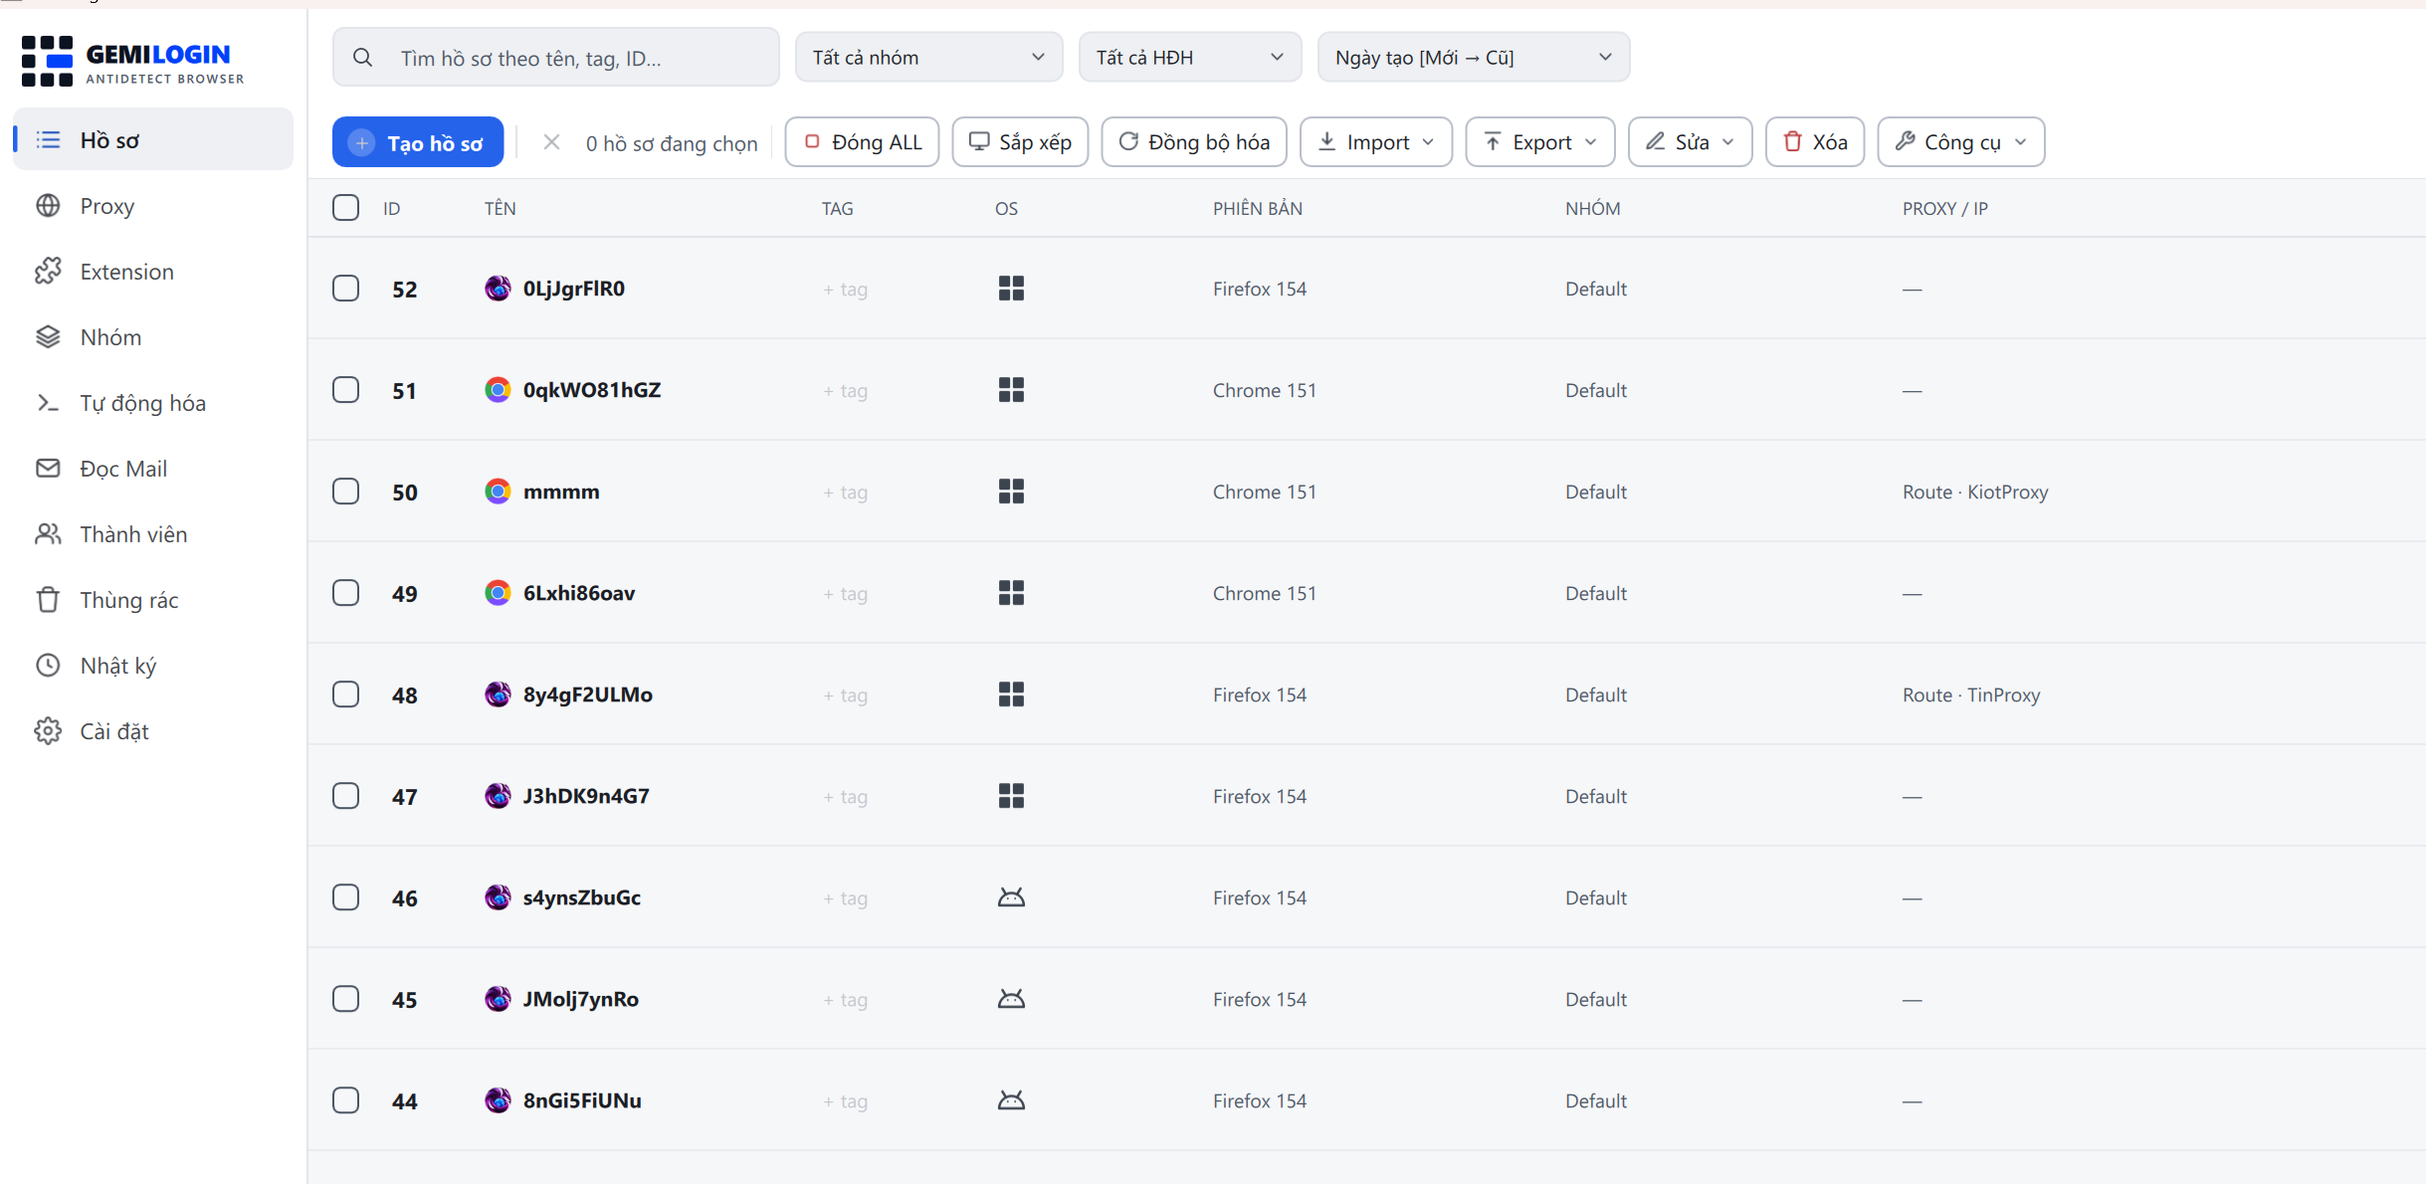Open Thành viên members page
The height and width of the screenshot is (1184, 2426).
pos(153,534)
